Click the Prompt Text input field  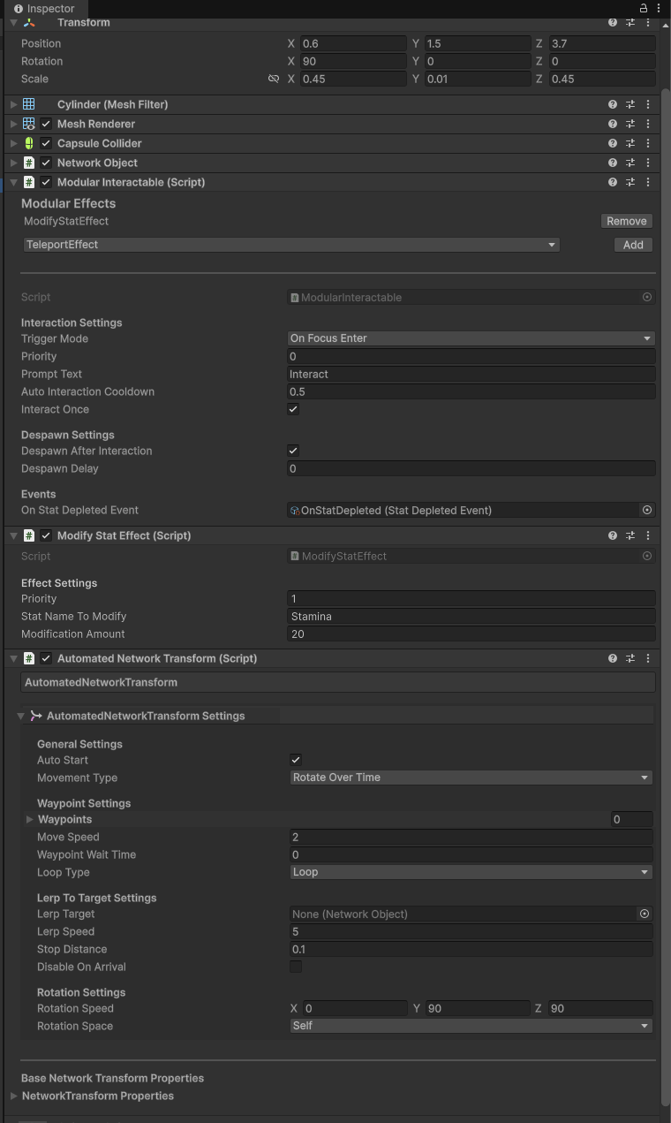pyautogui.click(x=471, y=374)
